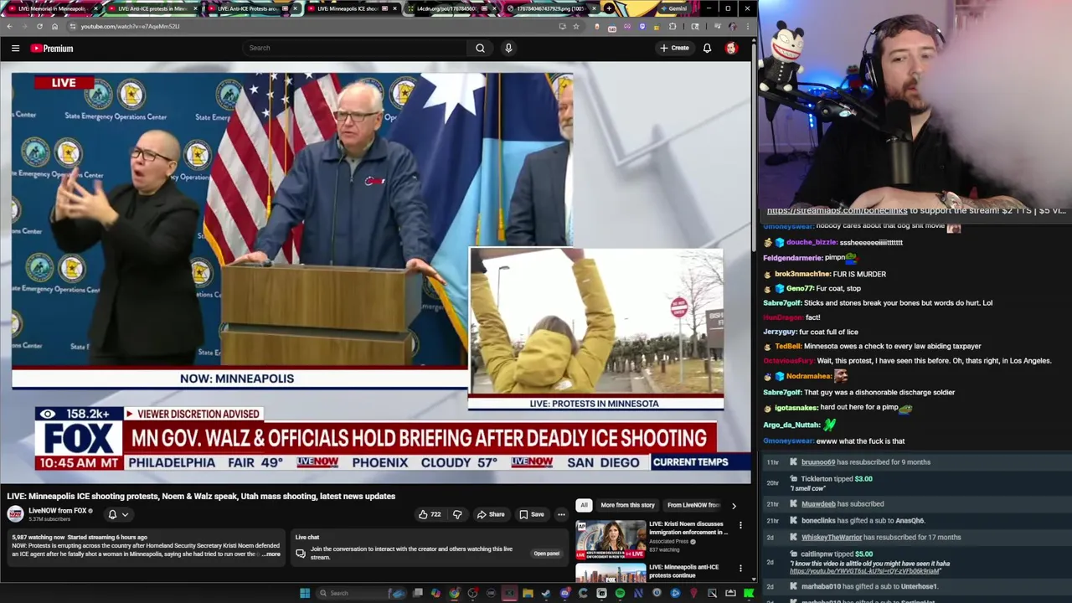
Task: Open options menu for Minneapolis anti-ICE protests video
Action: (x=740, y=569)
